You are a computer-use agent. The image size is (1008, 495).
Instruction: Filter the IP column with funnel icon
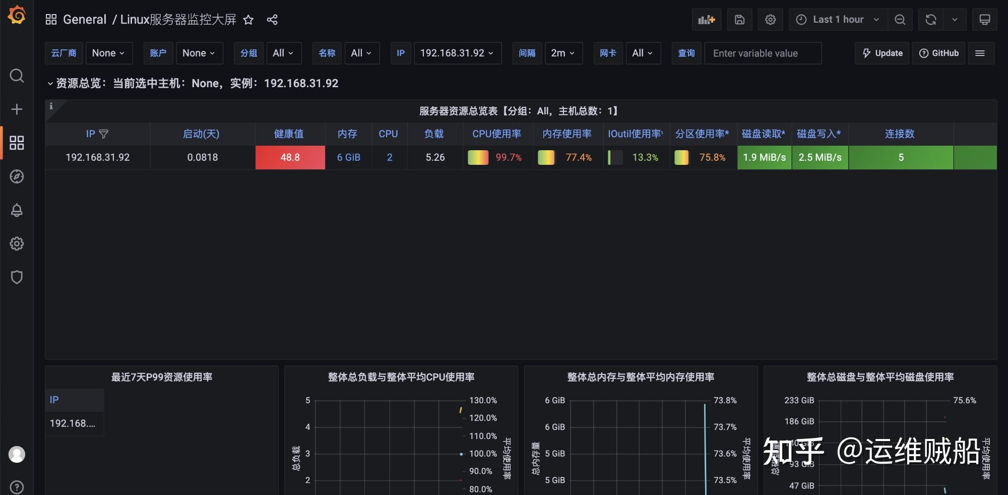tap(104, 134)
